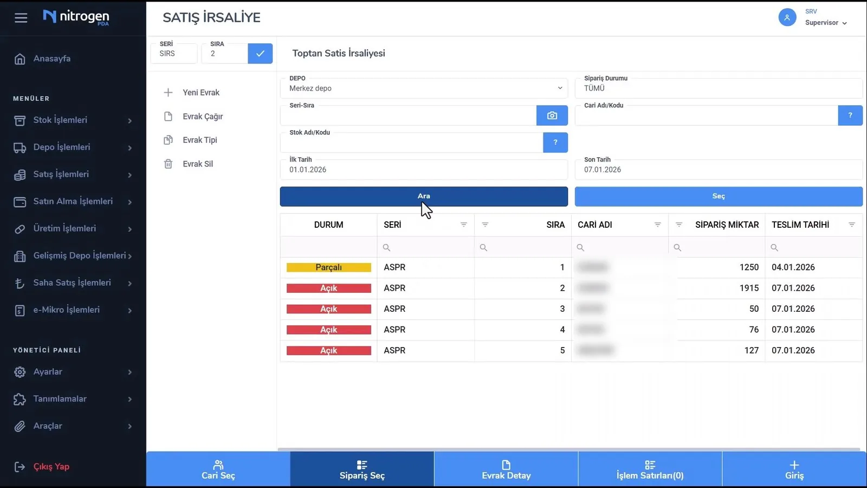Expand the Satış İşlemleri menu

pos(73,175)
